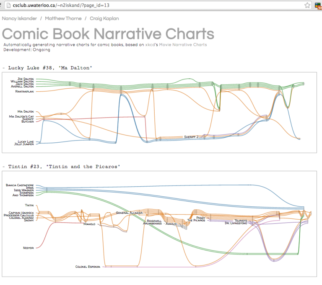Click the Nestor label in the Tintin chart
322x285 pixels.
click(x=29, y=248)
